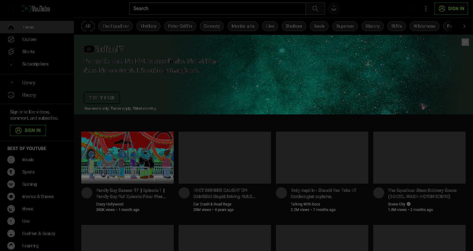Select the Peter Griffin filter chip

[x=180, y=26]
